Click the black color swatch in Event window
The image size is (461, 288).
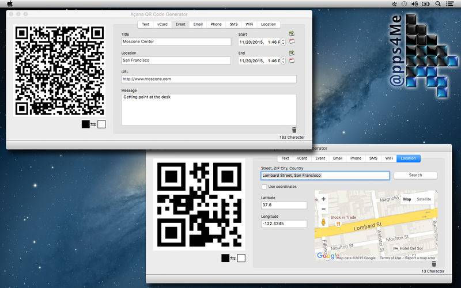pyautogui.click(x=85, y=124)
